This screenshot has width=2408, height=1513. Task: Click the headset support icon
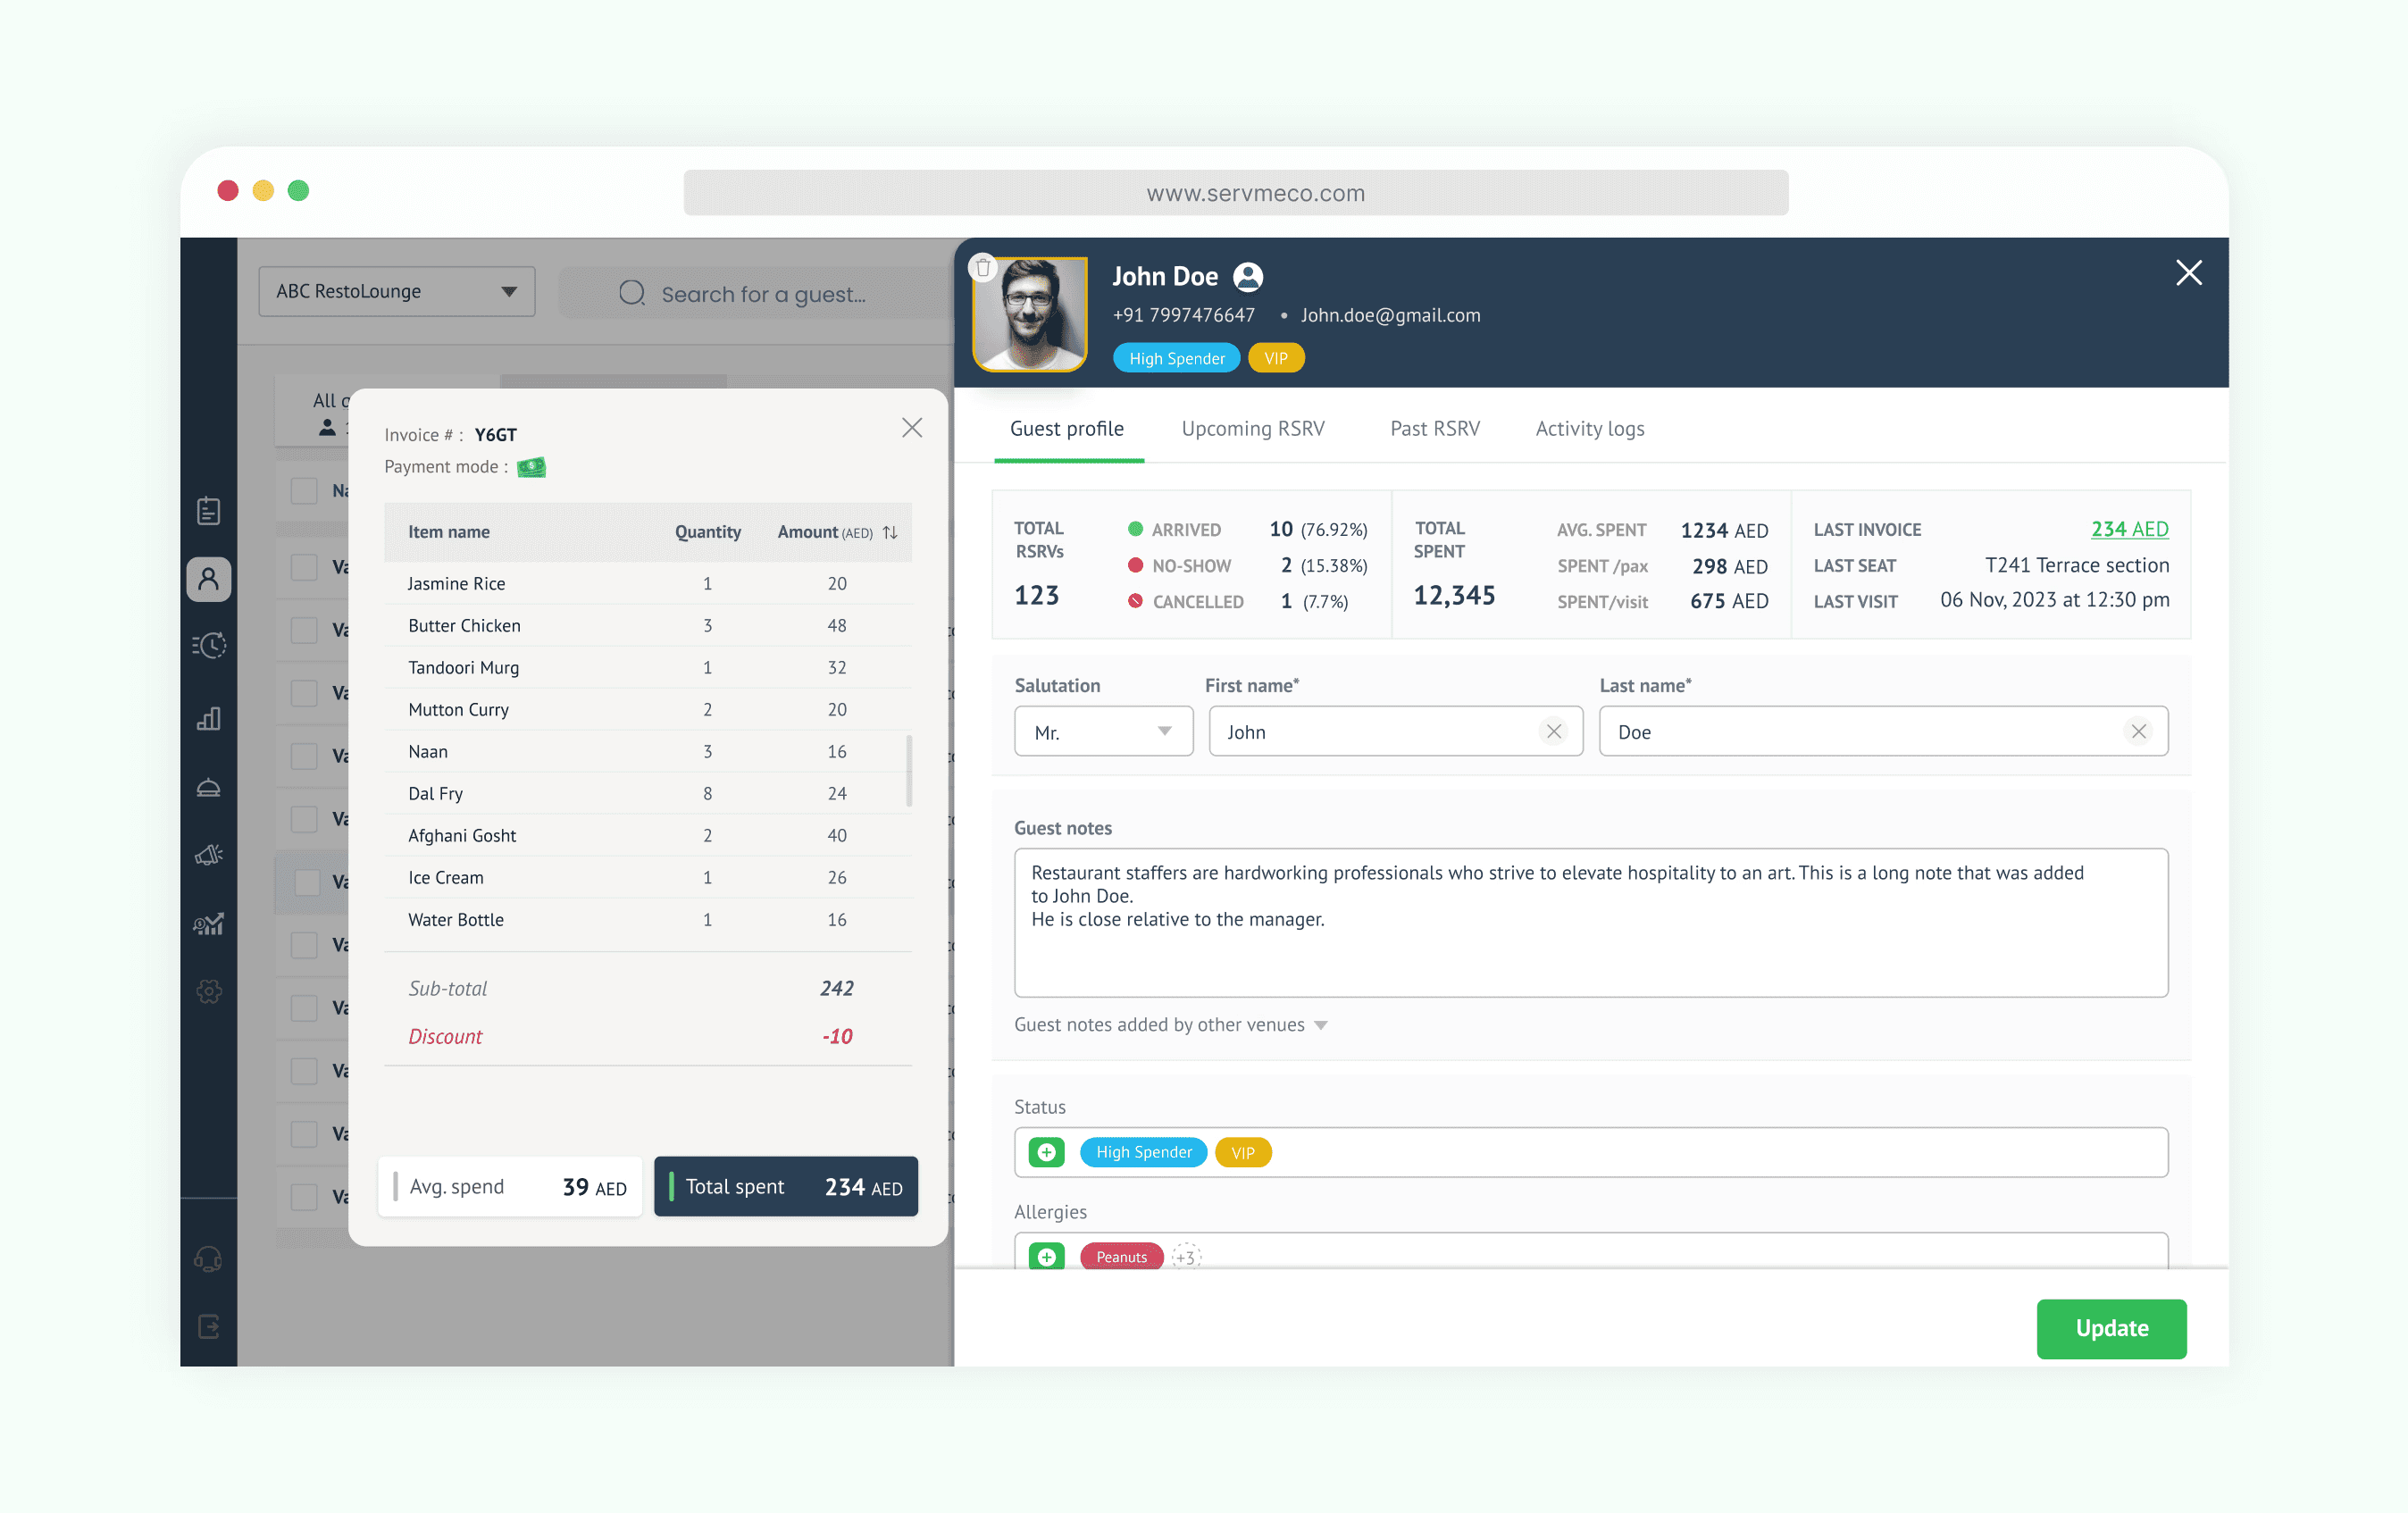pyautogui.click(x=208, y=1259)
